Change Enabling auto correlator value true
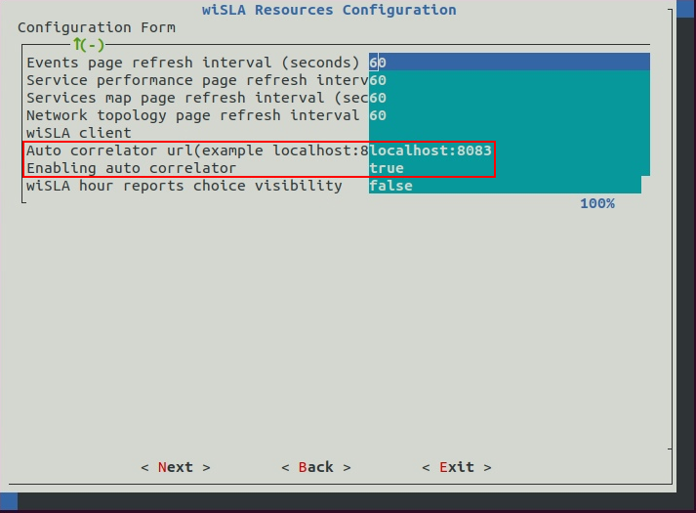Image resolution: width=696 pixels, height=513 pixels. pyautogui.click(x=510, y=168)
